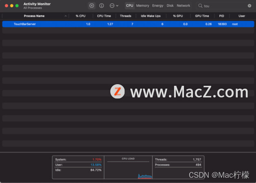
Task: Clear the search field with the x icon
Action: tap(249, 6)
